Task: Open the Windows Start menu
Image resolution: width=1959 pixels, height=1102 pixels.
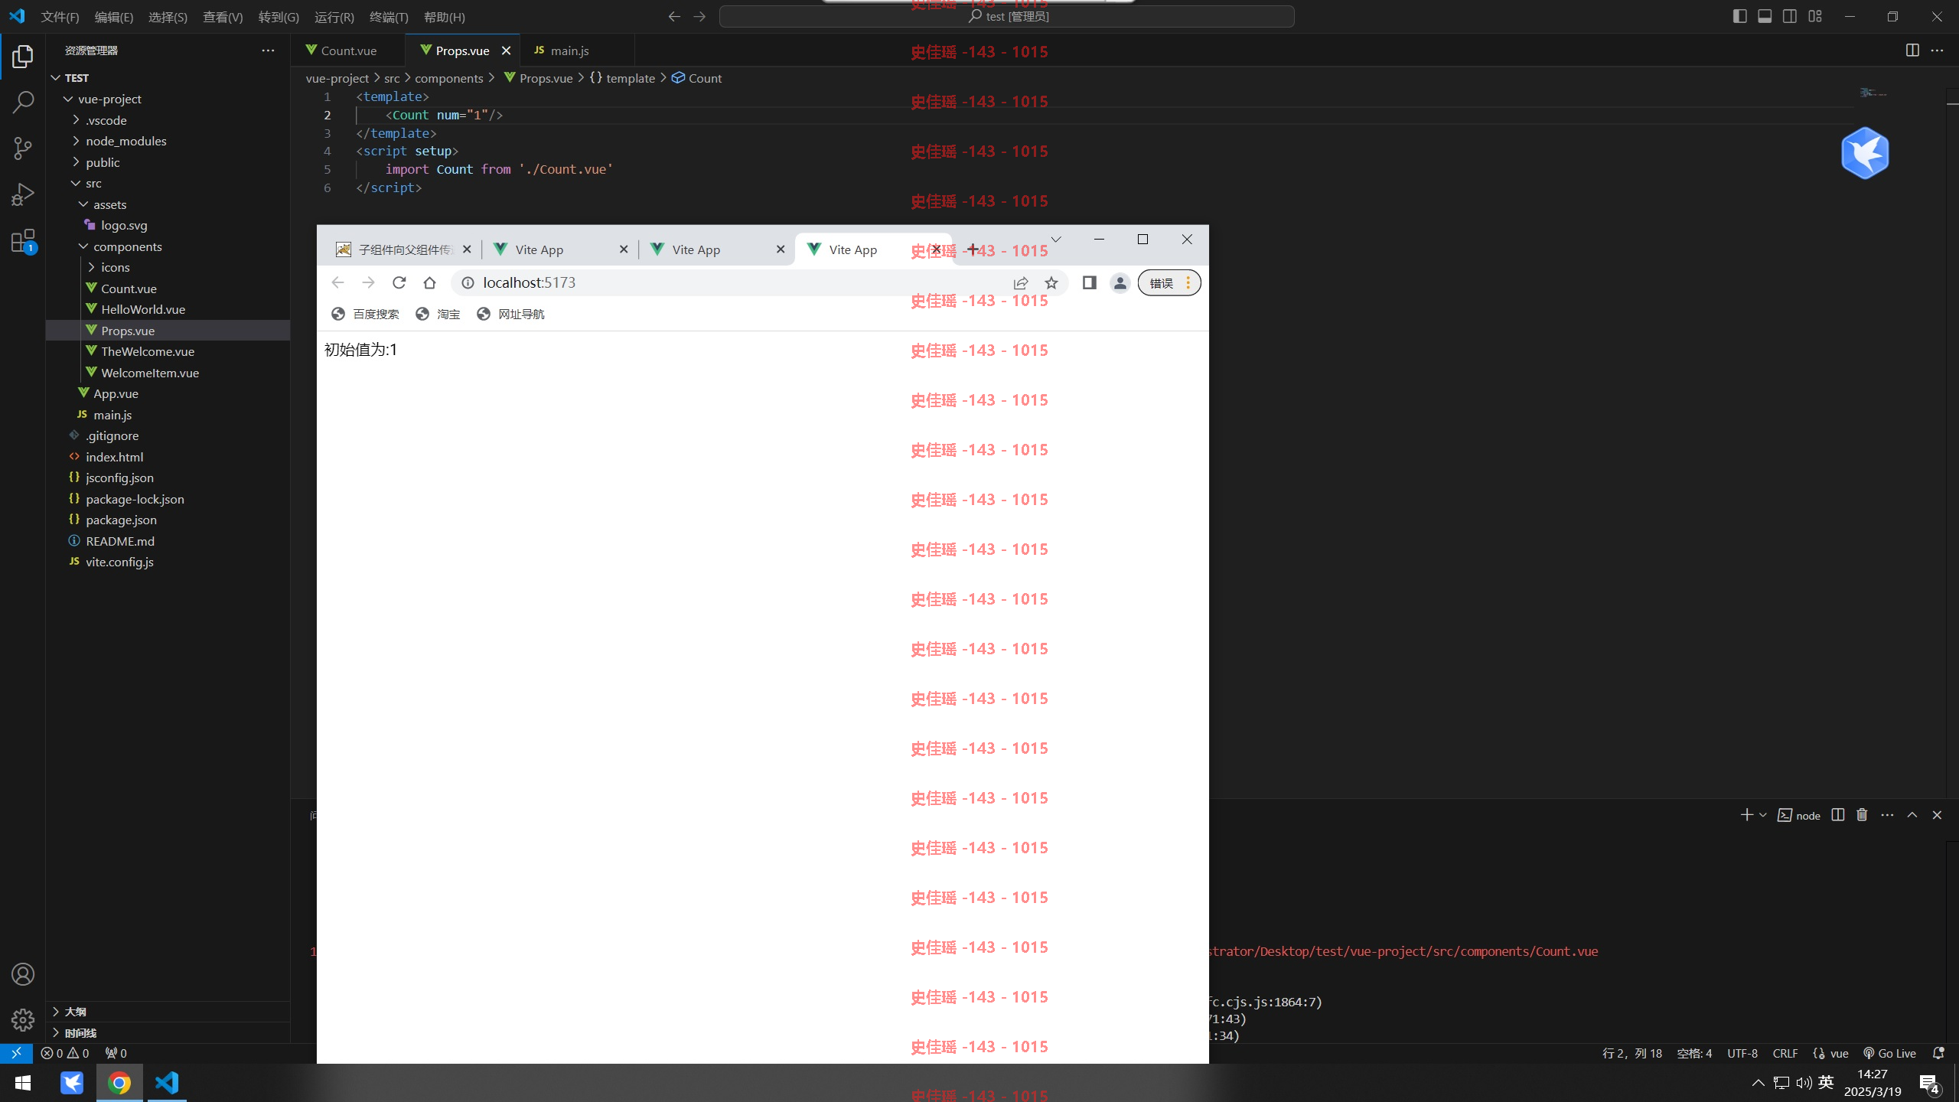Action: [x=23, y=1083]
